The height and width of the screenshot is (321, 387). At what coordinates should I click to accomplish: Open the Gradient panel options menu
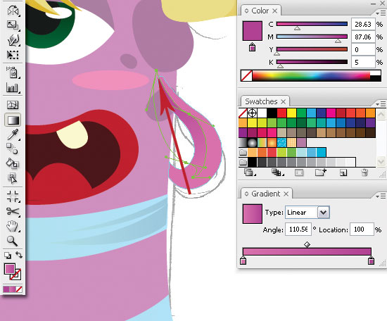381,196
